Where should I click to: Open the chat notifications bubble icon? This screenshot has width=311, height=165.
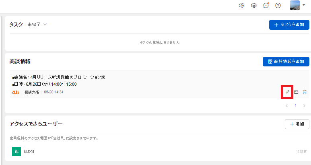pyautogui.click(x=266, y=5)
